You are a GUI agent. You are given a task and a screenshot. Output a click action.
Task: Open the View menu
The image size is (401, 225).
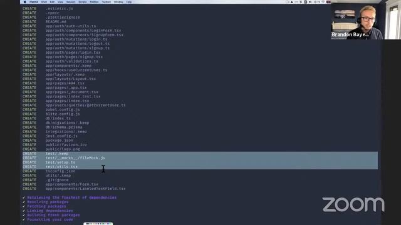60,2
